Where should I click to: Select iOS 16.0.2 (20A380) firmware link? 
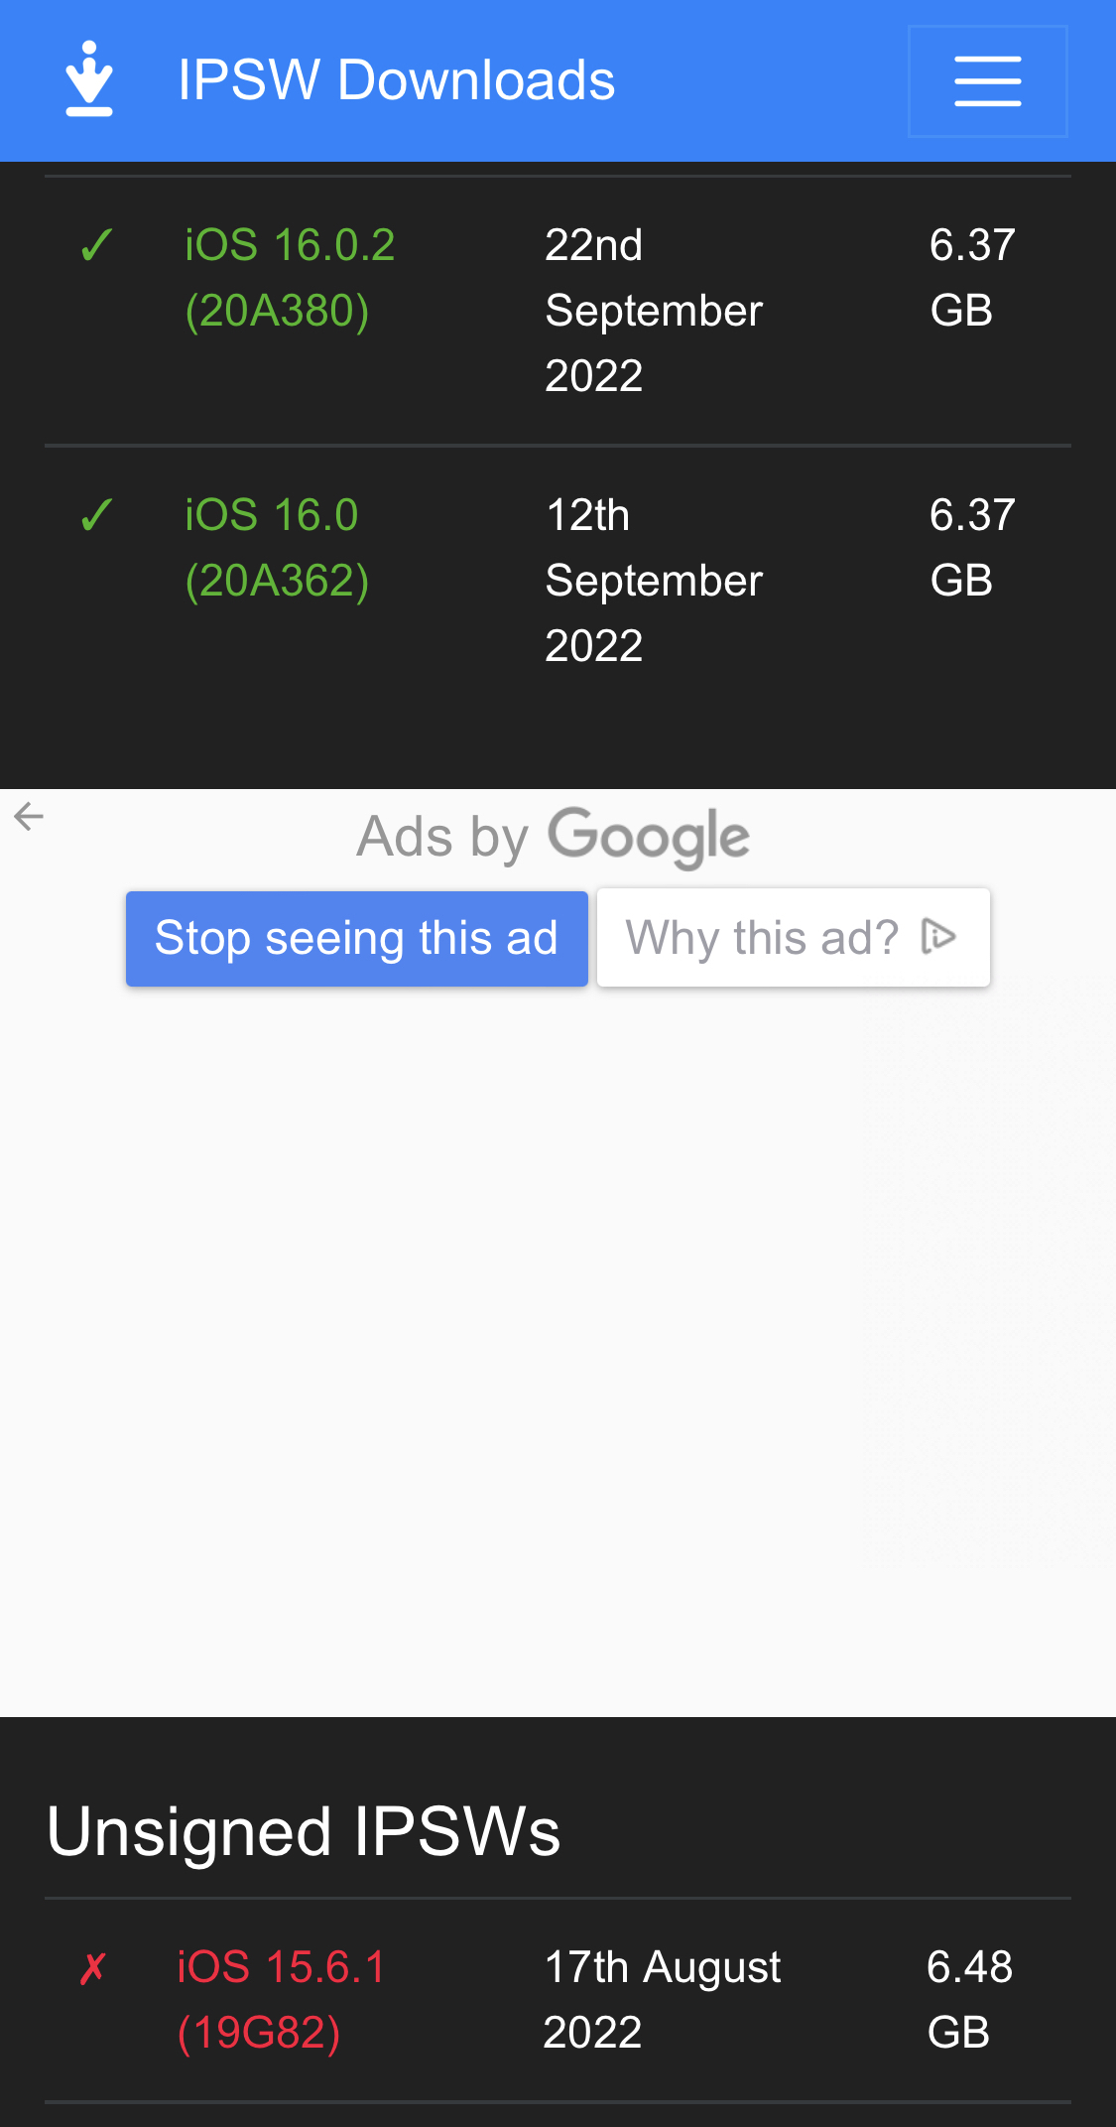coord(290,278)
